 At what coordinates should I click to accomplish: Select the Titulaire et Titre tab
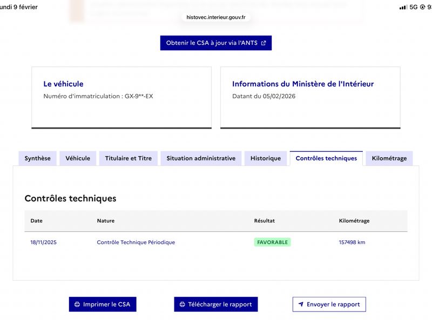(129, 158)
